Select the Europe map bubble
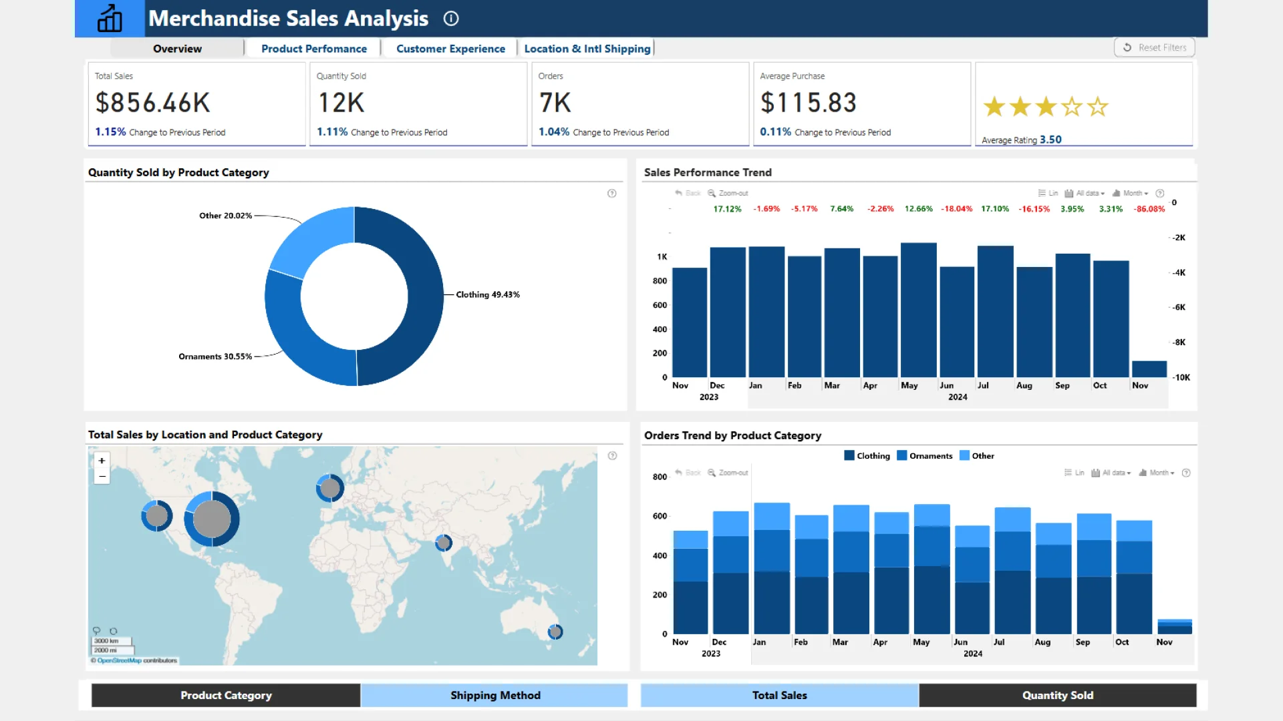Image resolution: width=1283 pixels, height=721 pixels. [x=330, y=488]
